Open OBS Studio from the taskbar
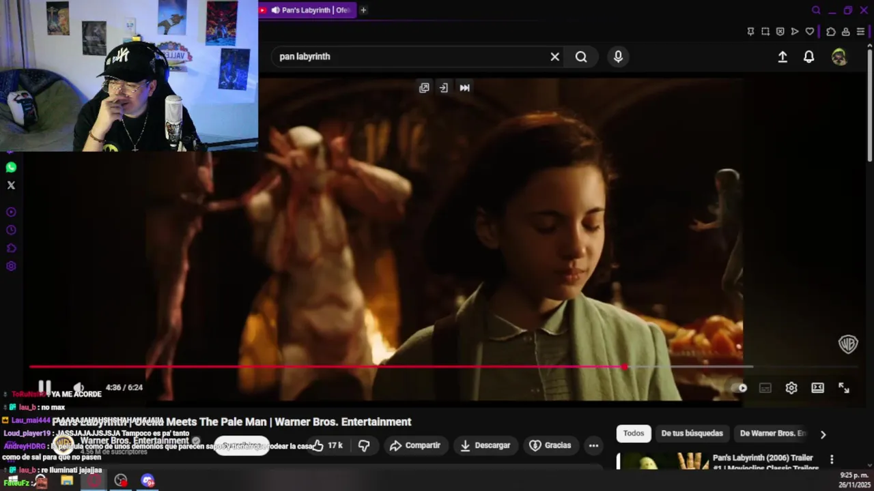The height and width of the screenshot is (491, 874). (x=121, y=481)
